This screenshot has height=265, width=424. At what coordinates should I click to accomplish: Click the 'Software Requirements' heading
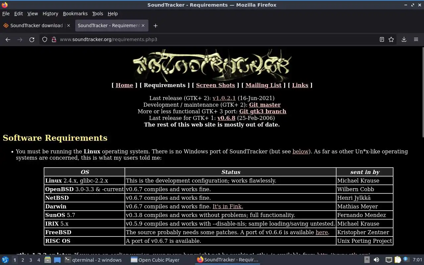[x=55, y=138]
